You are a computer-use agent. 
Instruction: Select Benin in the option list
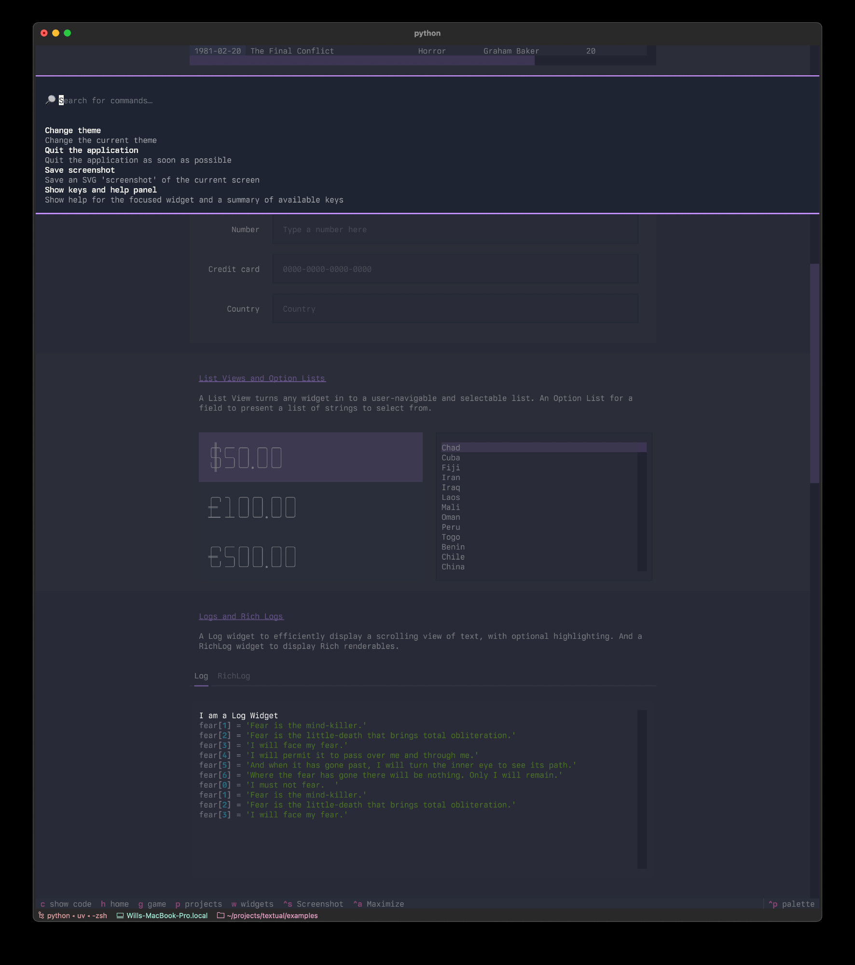[539, 547]
